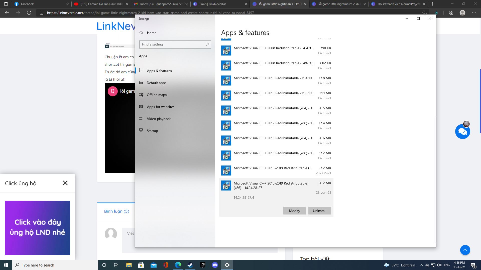Open Discord from the taskbar

tap(215, 265)
